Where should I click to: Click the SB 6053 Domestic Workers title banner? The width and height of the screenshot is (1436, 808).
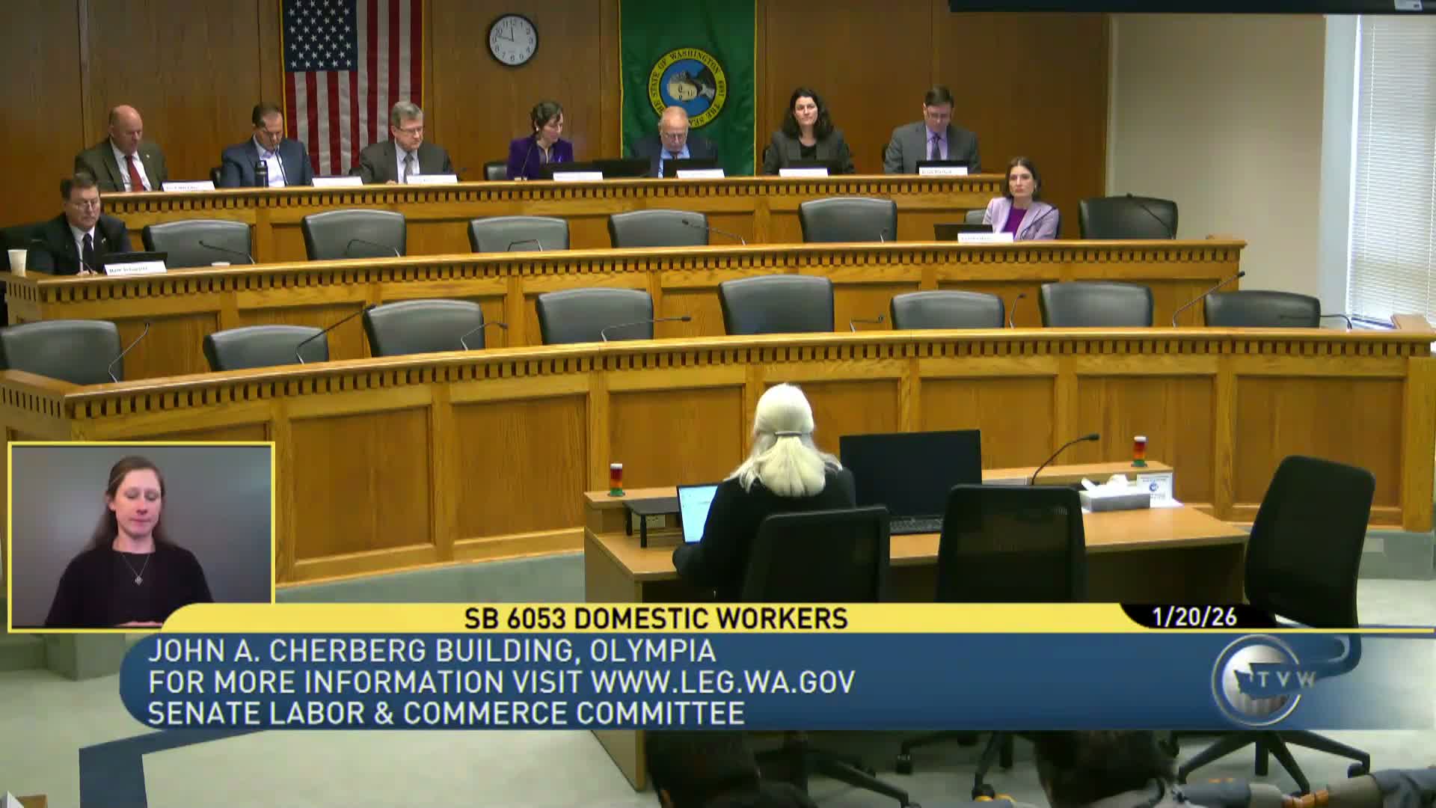point(656,618)
